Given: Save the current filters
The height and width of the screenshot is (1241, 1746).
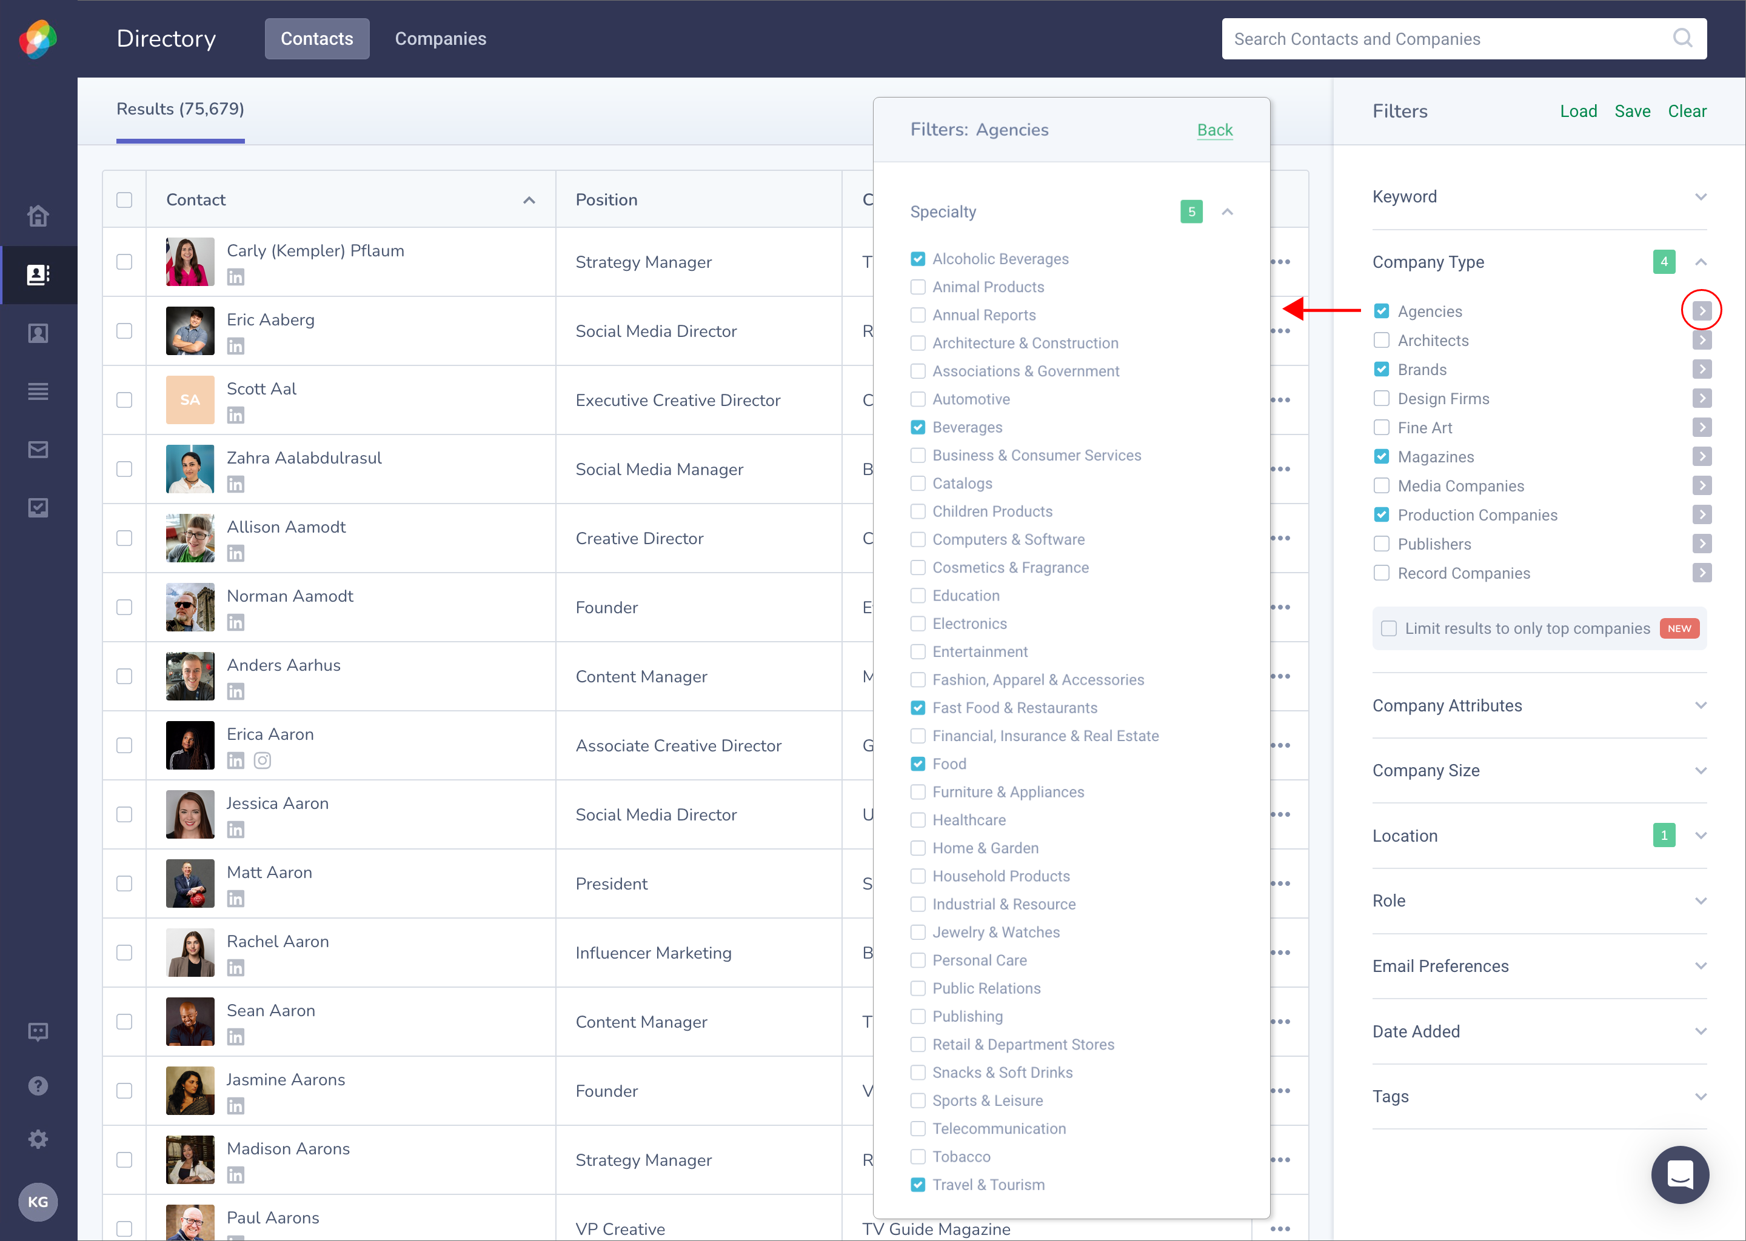Looking at the screenshot, I should click(x=1632, y=111).
